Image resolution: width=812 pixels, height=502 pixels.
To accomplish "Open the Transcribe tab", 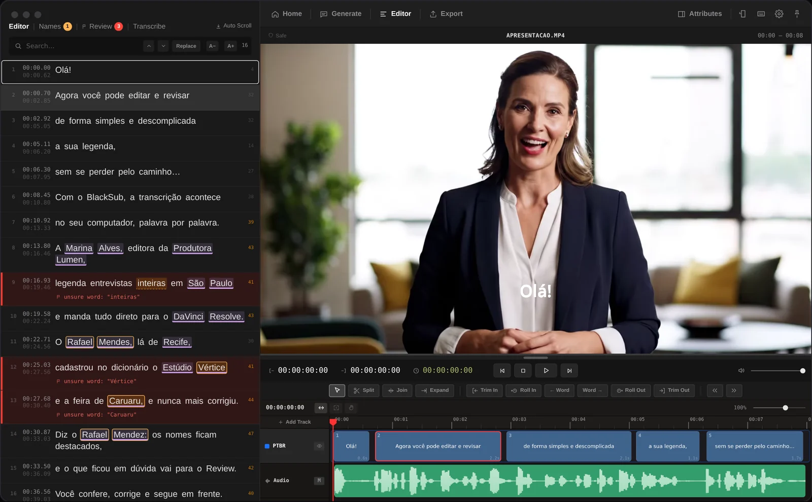I will point(149,26).
